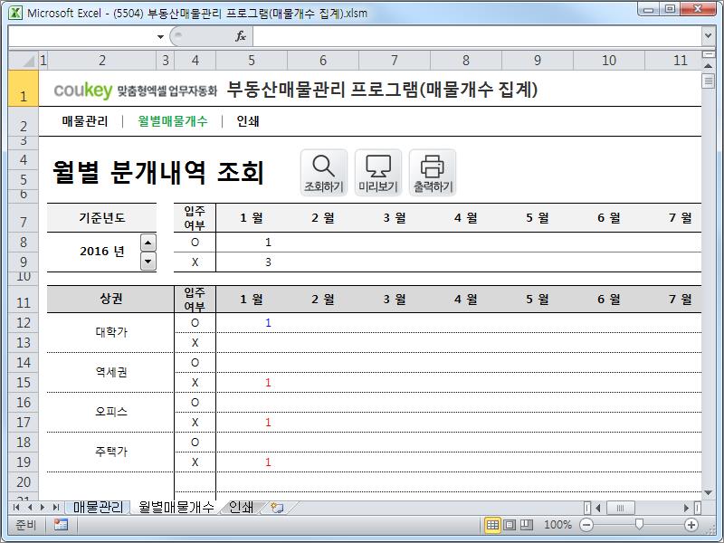Click the 조회하기 search icon button

(324, 173)
